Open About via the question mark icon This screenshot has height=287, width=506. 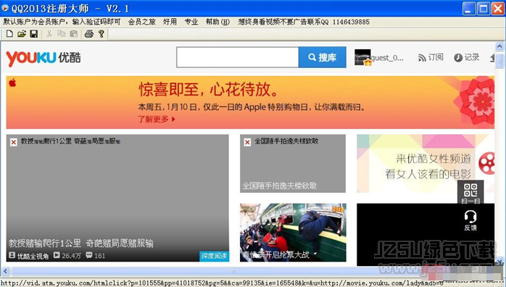tap(101, 33)
